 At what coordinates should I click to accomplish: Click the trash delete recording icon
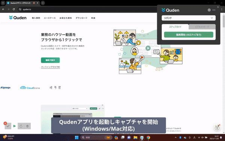[x=27, y=126]
